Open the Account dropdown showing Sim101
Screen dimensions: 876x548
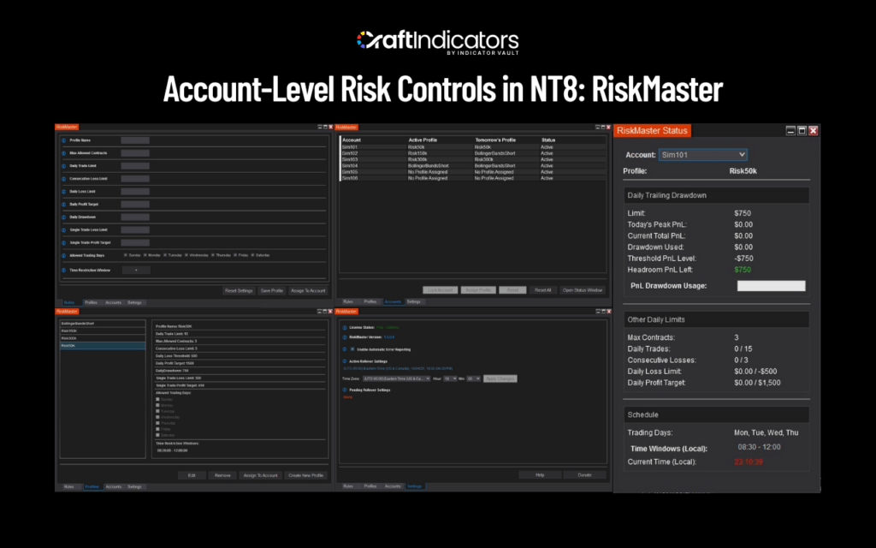coord(703,155)
